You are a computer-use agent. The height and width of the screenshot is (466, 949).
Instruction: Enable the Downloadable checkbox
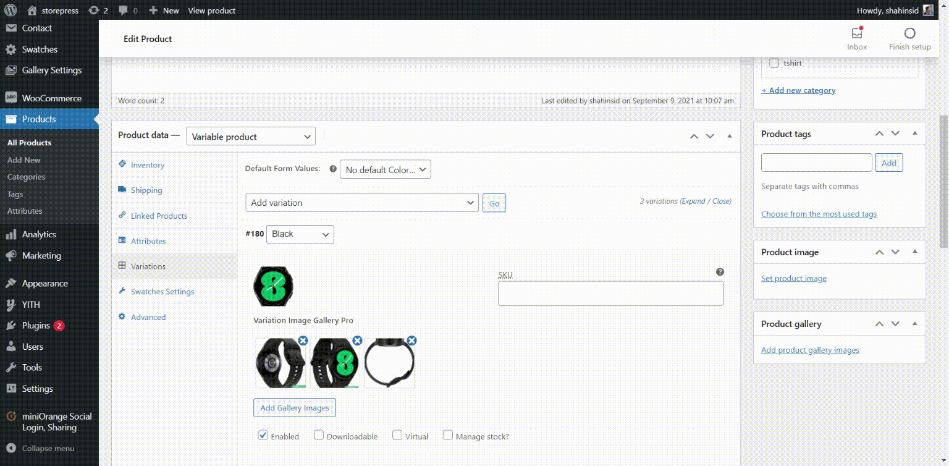(x=319, y=435)
